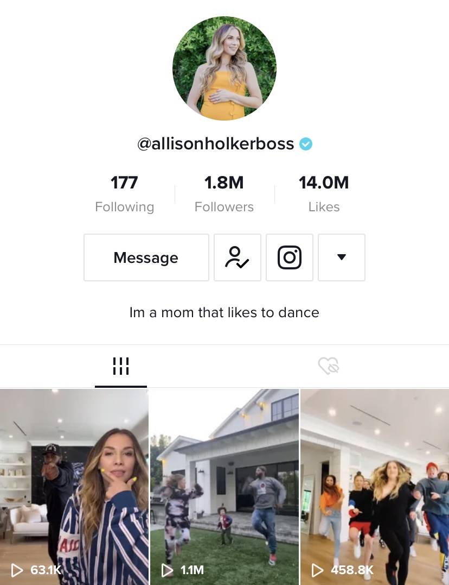Expand the suggested accounts dropdown arrow

click(x=342, y=257)
